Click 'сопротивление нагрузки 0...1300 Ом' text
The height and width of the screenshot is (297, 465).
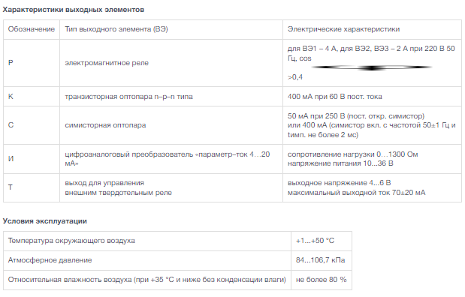point(352,154)
